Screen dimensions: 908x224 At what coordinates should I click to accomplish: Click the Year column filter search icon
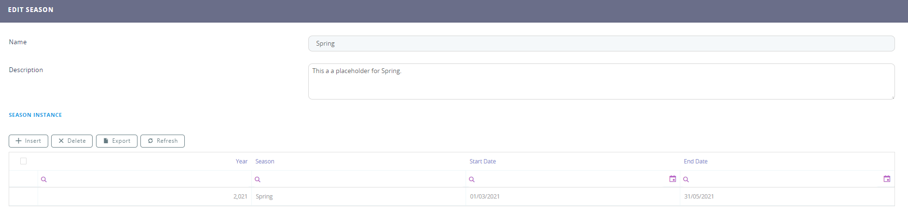click(x=44, y=179)
